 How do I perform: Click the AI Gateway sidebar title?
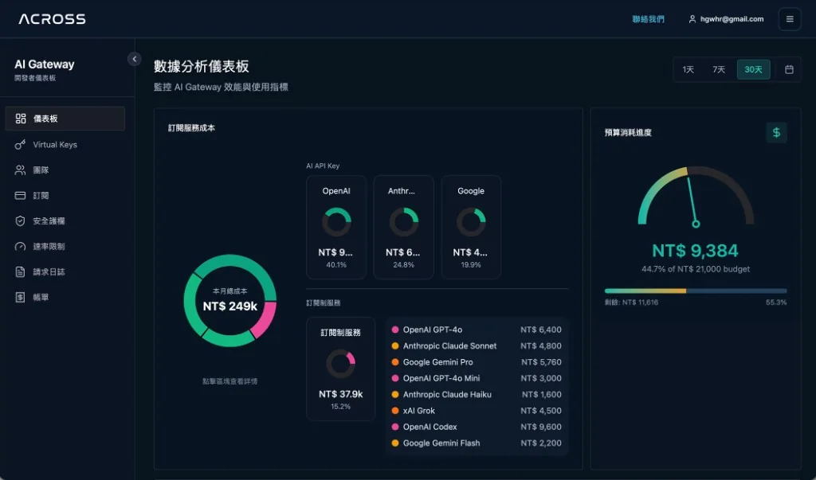pos(45,64)
